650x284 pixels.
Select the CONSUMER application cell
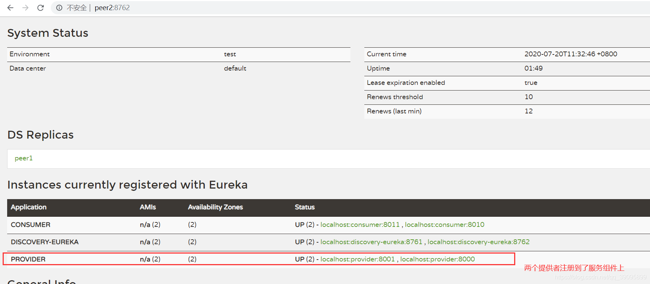click(x=30, y=225)
